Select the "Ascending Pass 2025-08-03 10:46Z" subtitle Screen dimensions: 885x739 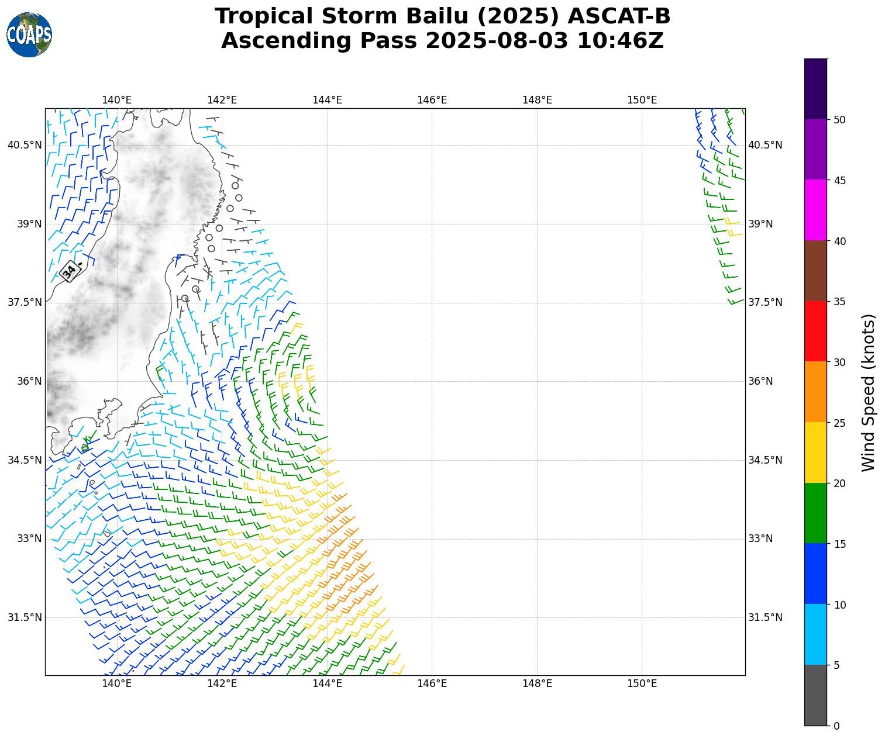(442, 41)
